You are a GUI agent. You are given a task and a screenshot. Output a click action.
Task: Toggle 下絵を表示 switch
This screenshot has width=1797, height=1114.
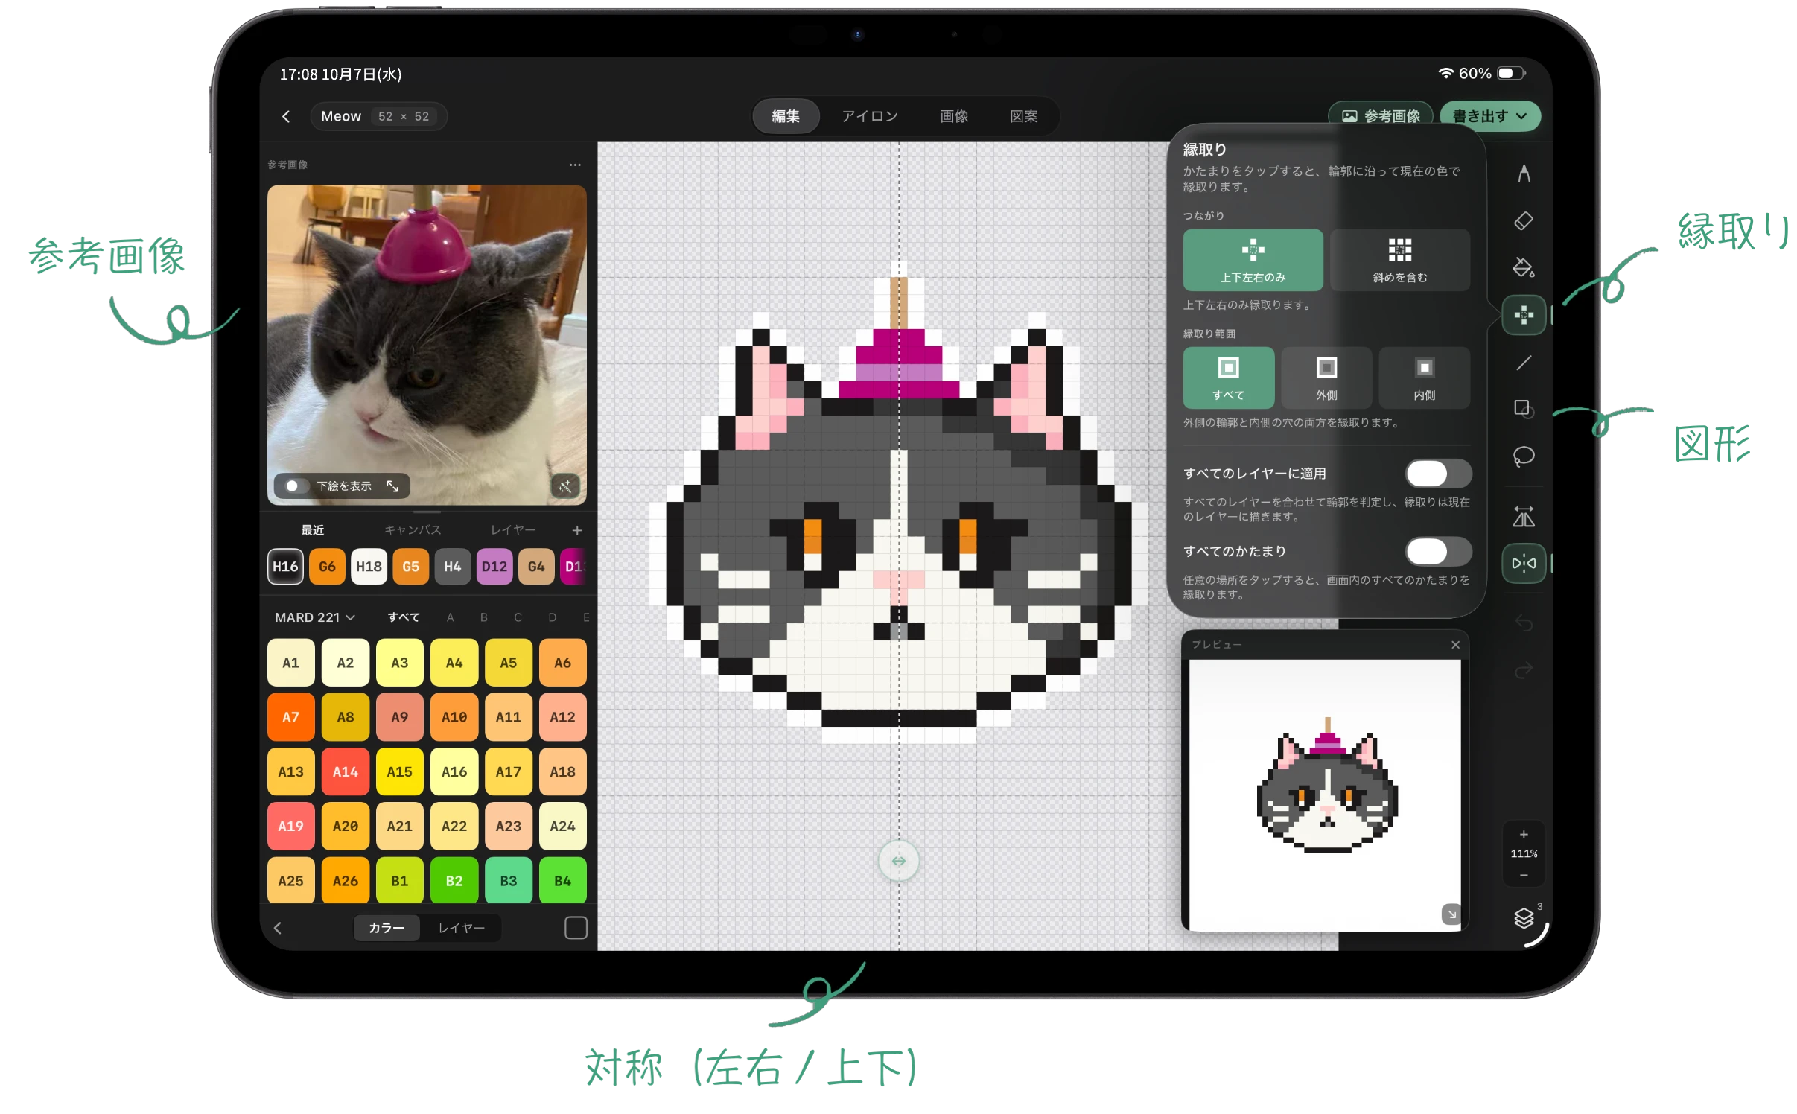point(296,486)
